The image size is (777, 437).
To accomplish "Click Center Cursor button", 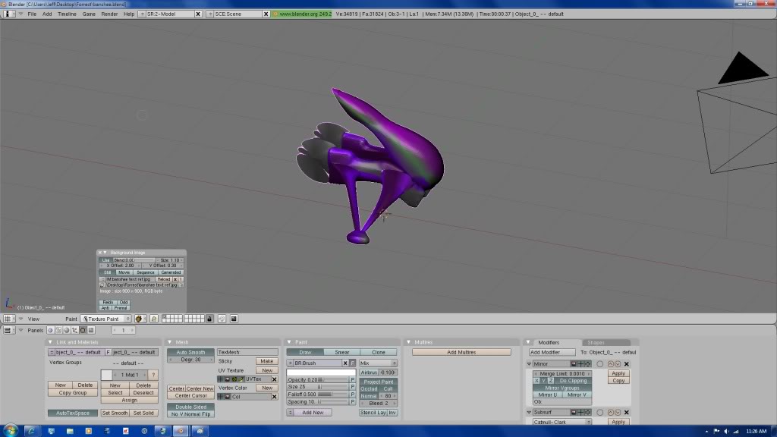I will click(190, 395).
